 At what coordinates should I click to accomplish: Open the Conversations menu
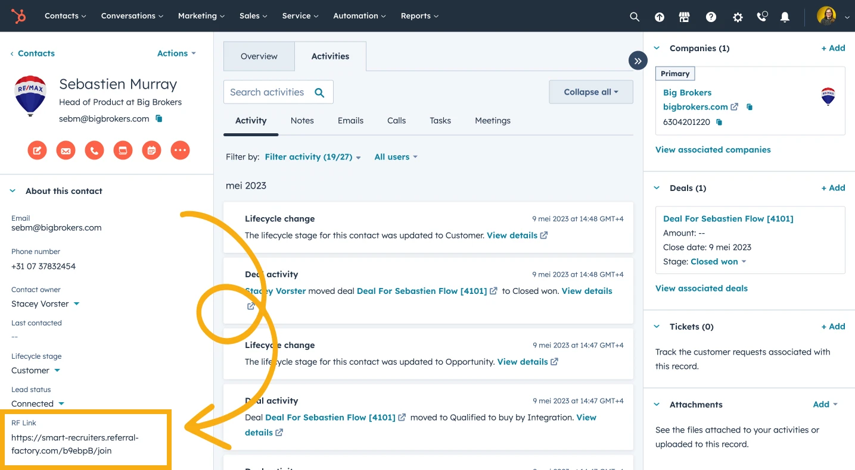[x=132, y=16]
